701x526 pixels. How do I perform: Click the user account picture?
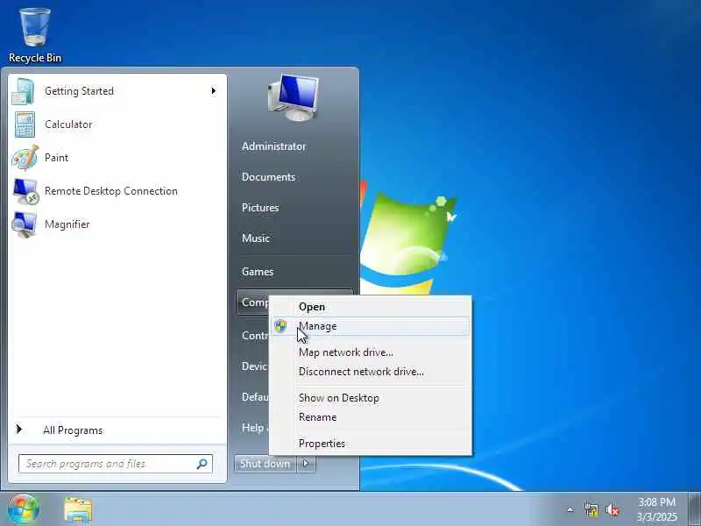(294, 98)
